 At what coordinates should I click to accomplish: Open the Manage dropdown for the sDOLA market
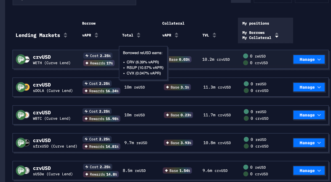tap(309, 87)
